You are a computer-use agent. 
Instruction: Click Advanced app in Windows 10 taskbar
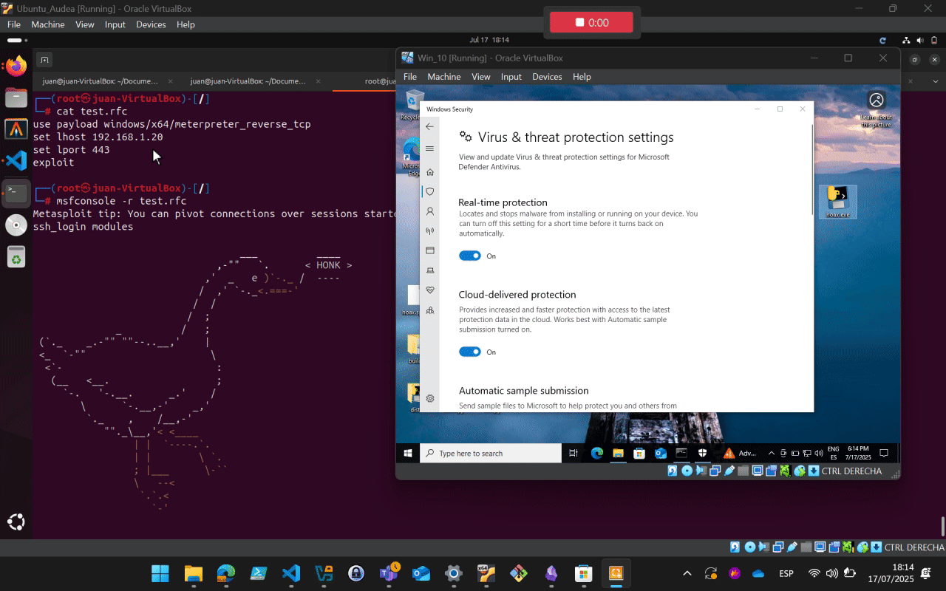pos(740,453)
